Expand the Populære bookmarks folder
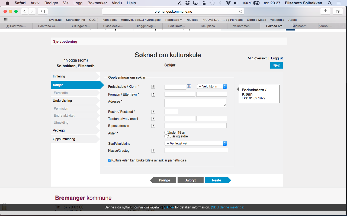 (x=173, y=20)
